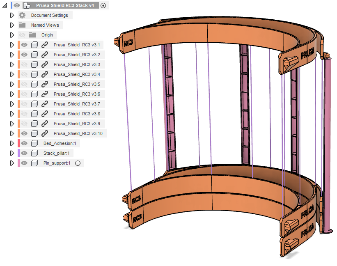The height and width of the screenshot is (266, 337).
Task: Click the link icon of Prusa_Shield_RC3 v3:4
Action: click(44, 74)
